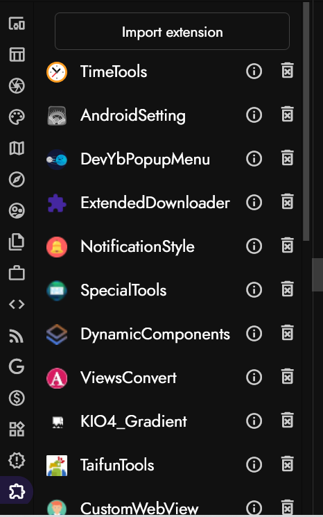Remove the ExtendedDownloader extension
The height and width of the screenshot is (517, 323).
tap(288, 201)
